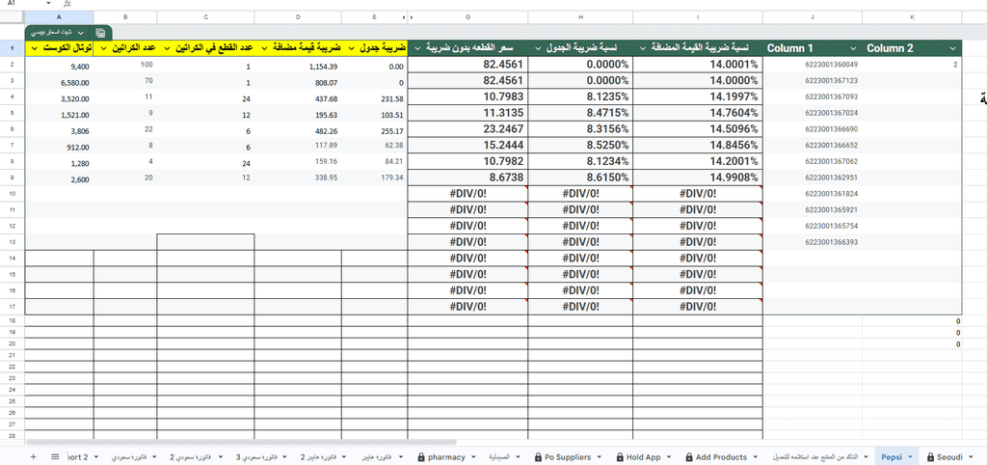Click the lock icon on Seoudi tab
987x465 pixels.
pos(929,456)
